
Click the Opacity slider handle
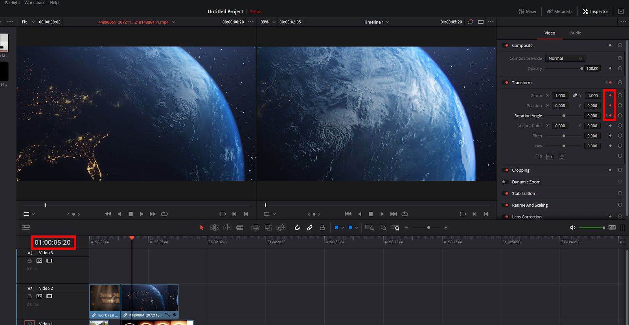pyautogui.click(x=582, y=68)
